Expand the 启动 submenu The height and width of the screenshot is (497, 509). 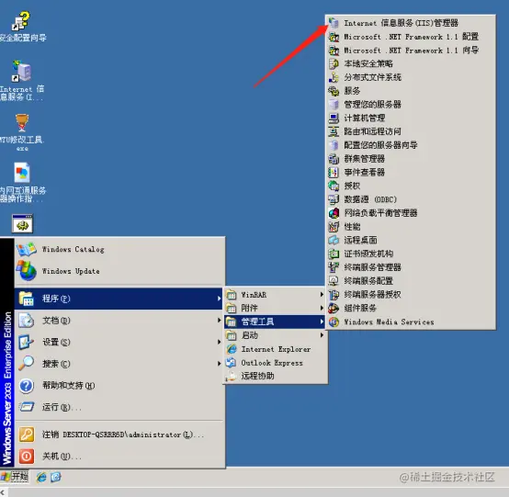point(275,335)
